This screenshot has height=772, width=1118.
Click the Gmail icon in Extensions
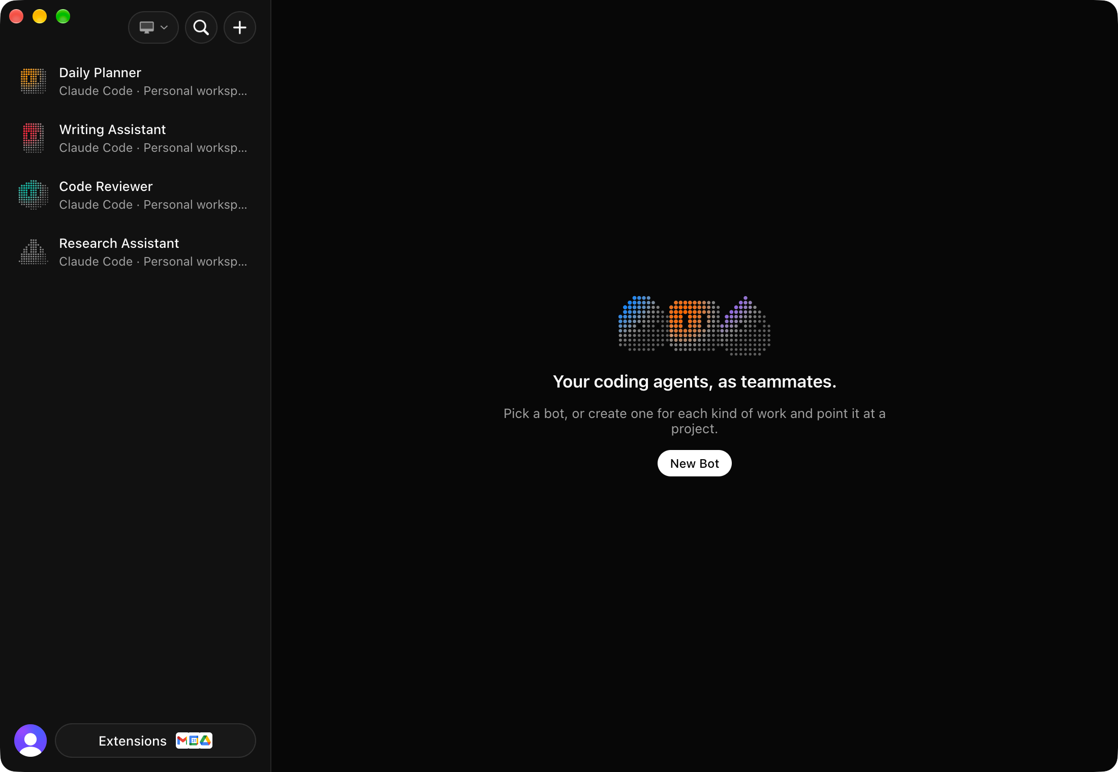(182, 741)
